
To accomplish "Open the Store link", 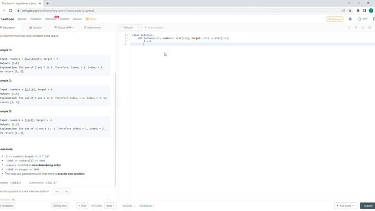I will [91, 19].
